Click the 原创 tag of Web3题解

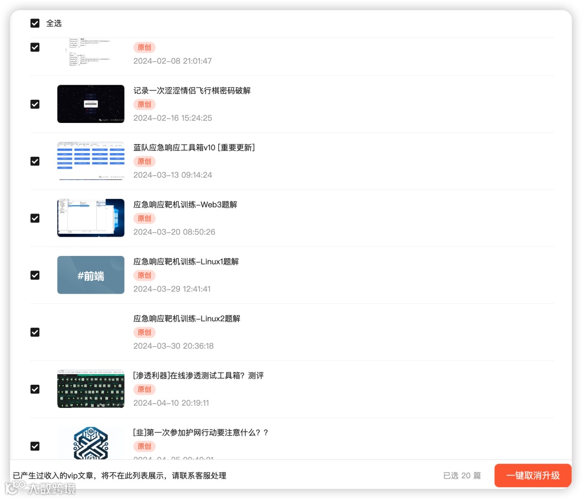tap(144, 218)
